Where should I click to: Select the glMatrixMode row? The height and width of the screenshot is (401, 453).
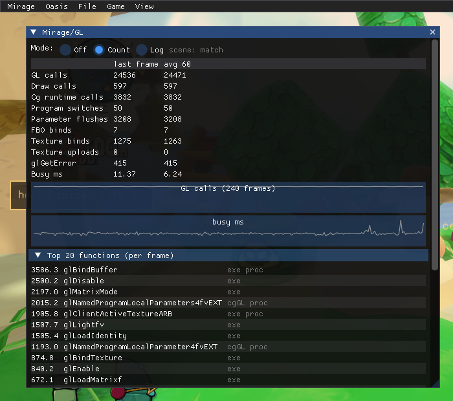click(228, 292)
